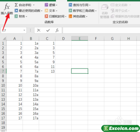Open Math and Trig (数学和三角函数) functions
Viewport: 140px width, 132px height.
click(x=82, y=11)
